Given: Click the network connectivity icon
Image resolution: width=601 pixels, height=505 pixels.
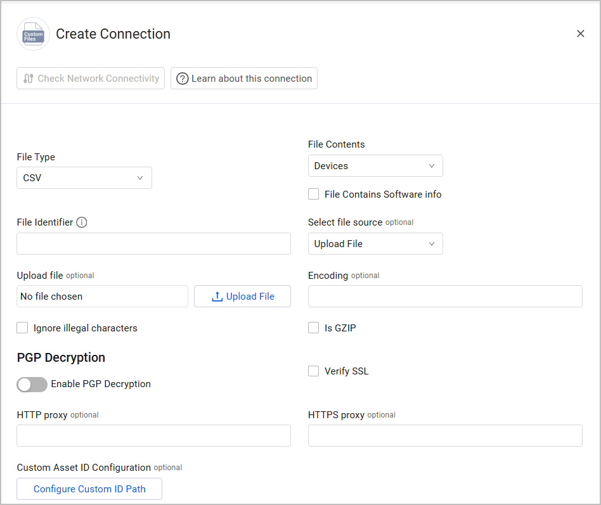Looking at the screenshot, I should pyautogui.click(x=29, y=79).
